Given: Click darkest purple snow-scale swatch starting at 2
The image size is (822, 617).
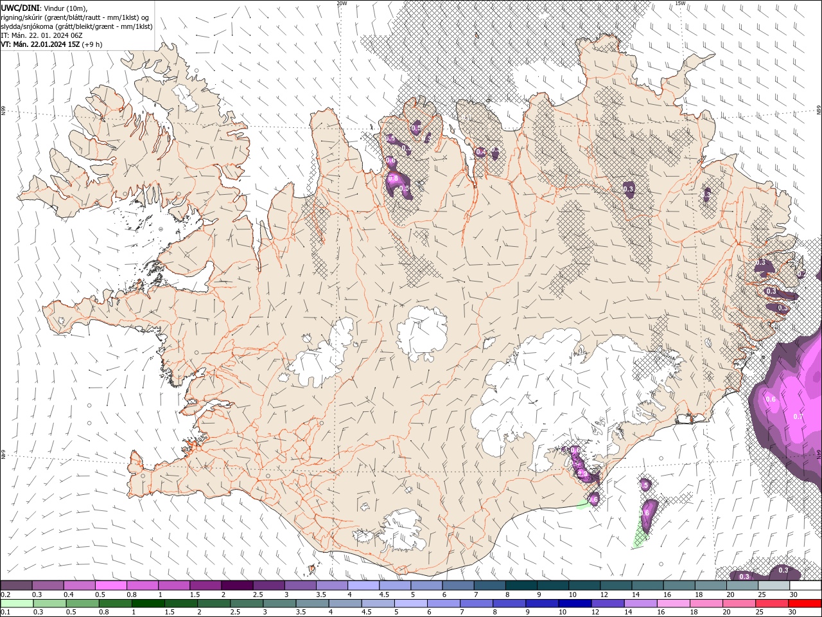Looking at the screenshot, I should 236,586.
